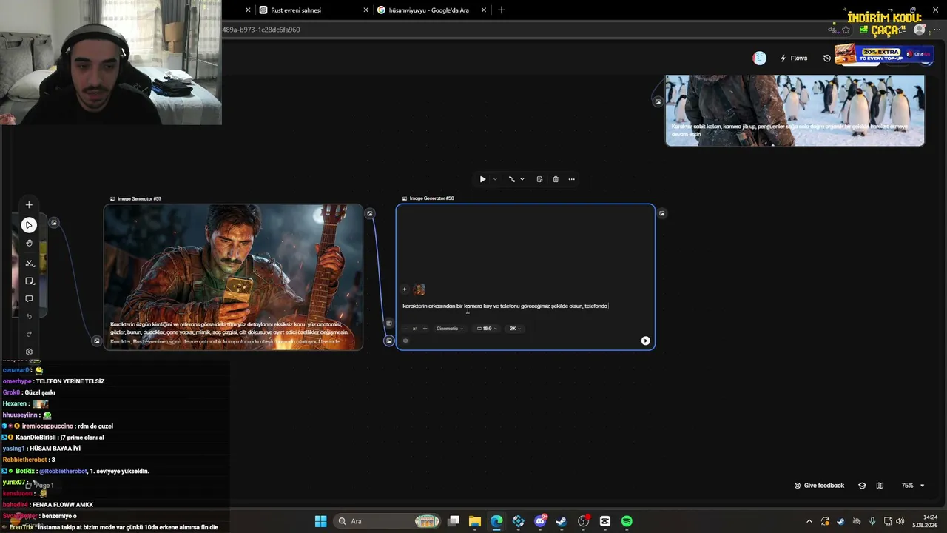The image size is (947, 533).
Task: Switch to the hüsamviyuvyu Google search tab
Action: coord(433,10)
